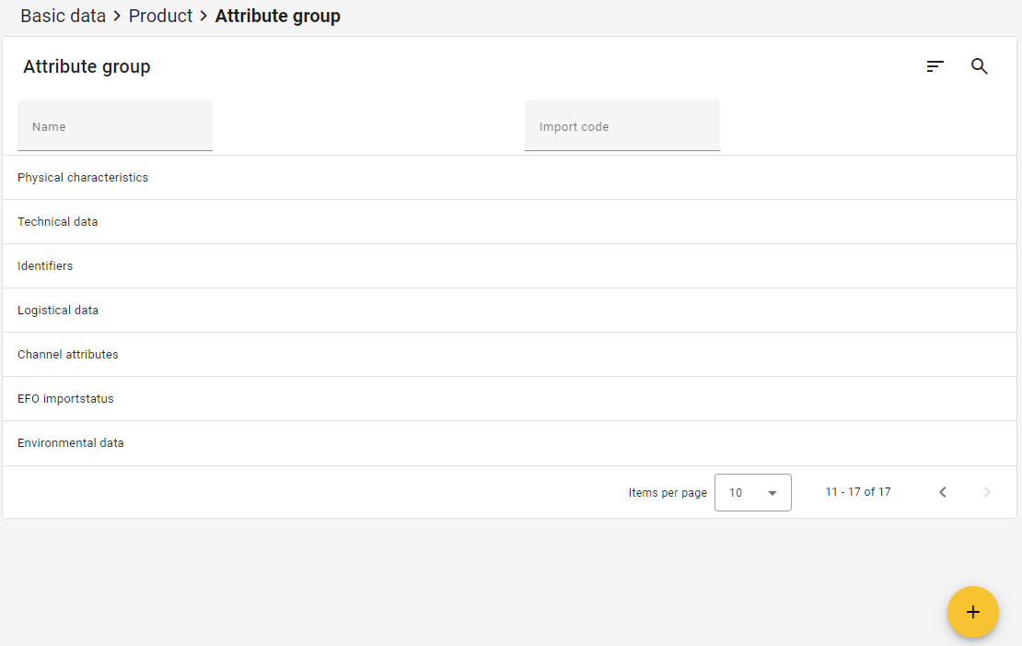Select the Identifiers attribute group

tap(45, 266)
